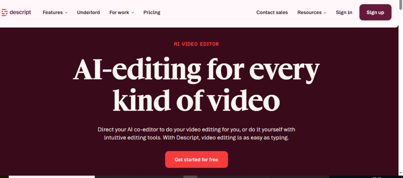Screen dimensions: 403x178
Task: Go to the Underlord page
Action: (88, 13)
